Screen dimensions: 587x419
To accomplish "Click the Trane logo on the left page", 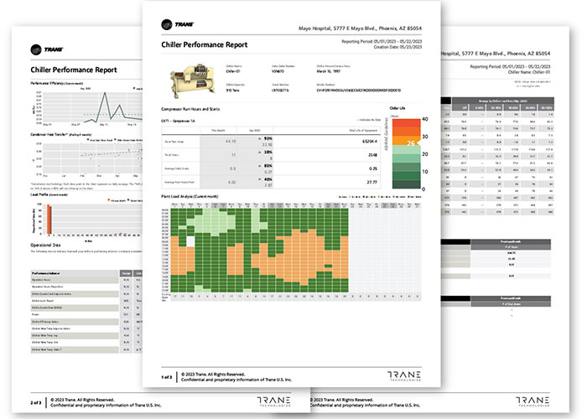I will (x=47, y=49).
